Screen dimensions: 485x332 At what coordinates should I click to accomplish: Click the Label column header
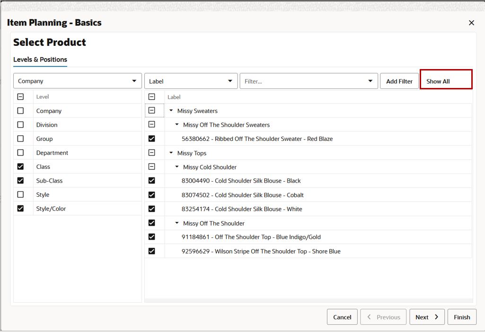(174, 97)
